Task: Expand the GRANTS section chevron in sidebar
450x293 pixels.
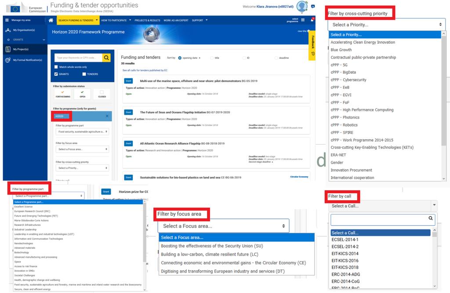Action: (x=44, y=40)
